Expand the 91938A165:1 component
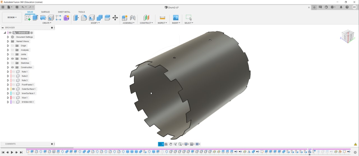Image resolution: width=359 pixels, height=156 pixels. [8, 102]
